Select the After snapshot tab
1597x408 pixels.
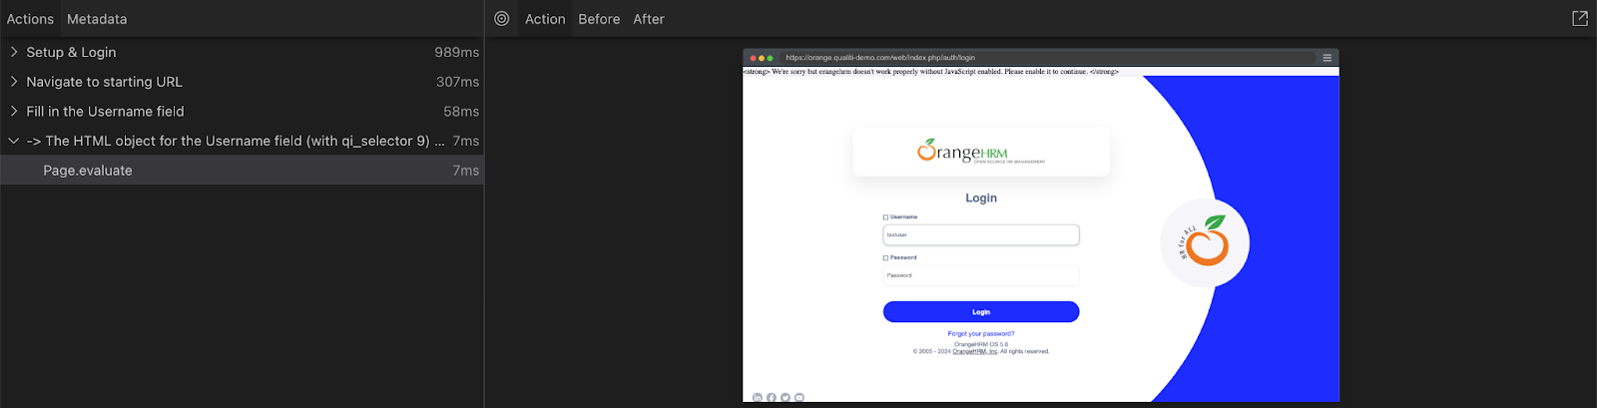tap(649, 19)
